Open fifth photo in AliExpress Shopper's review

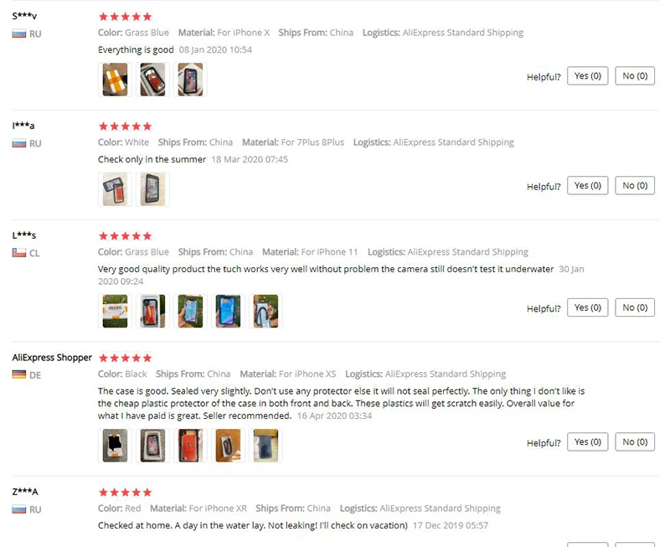click(x=265, y=446)
